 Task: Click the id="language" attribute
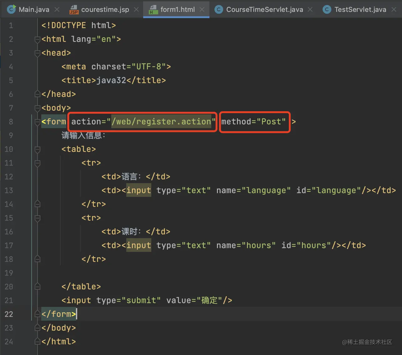click(329, 190)
